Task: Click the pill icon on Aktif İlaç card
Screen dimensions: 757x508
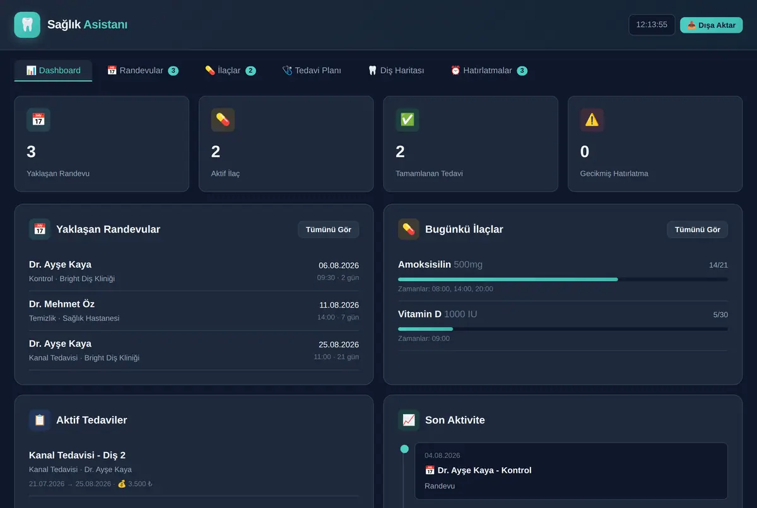Action: [x=223, y=120]
